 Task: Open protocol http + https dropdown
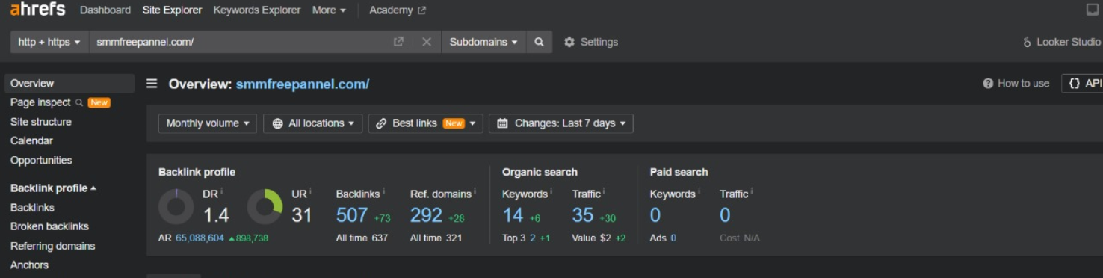tap(49, 42)
